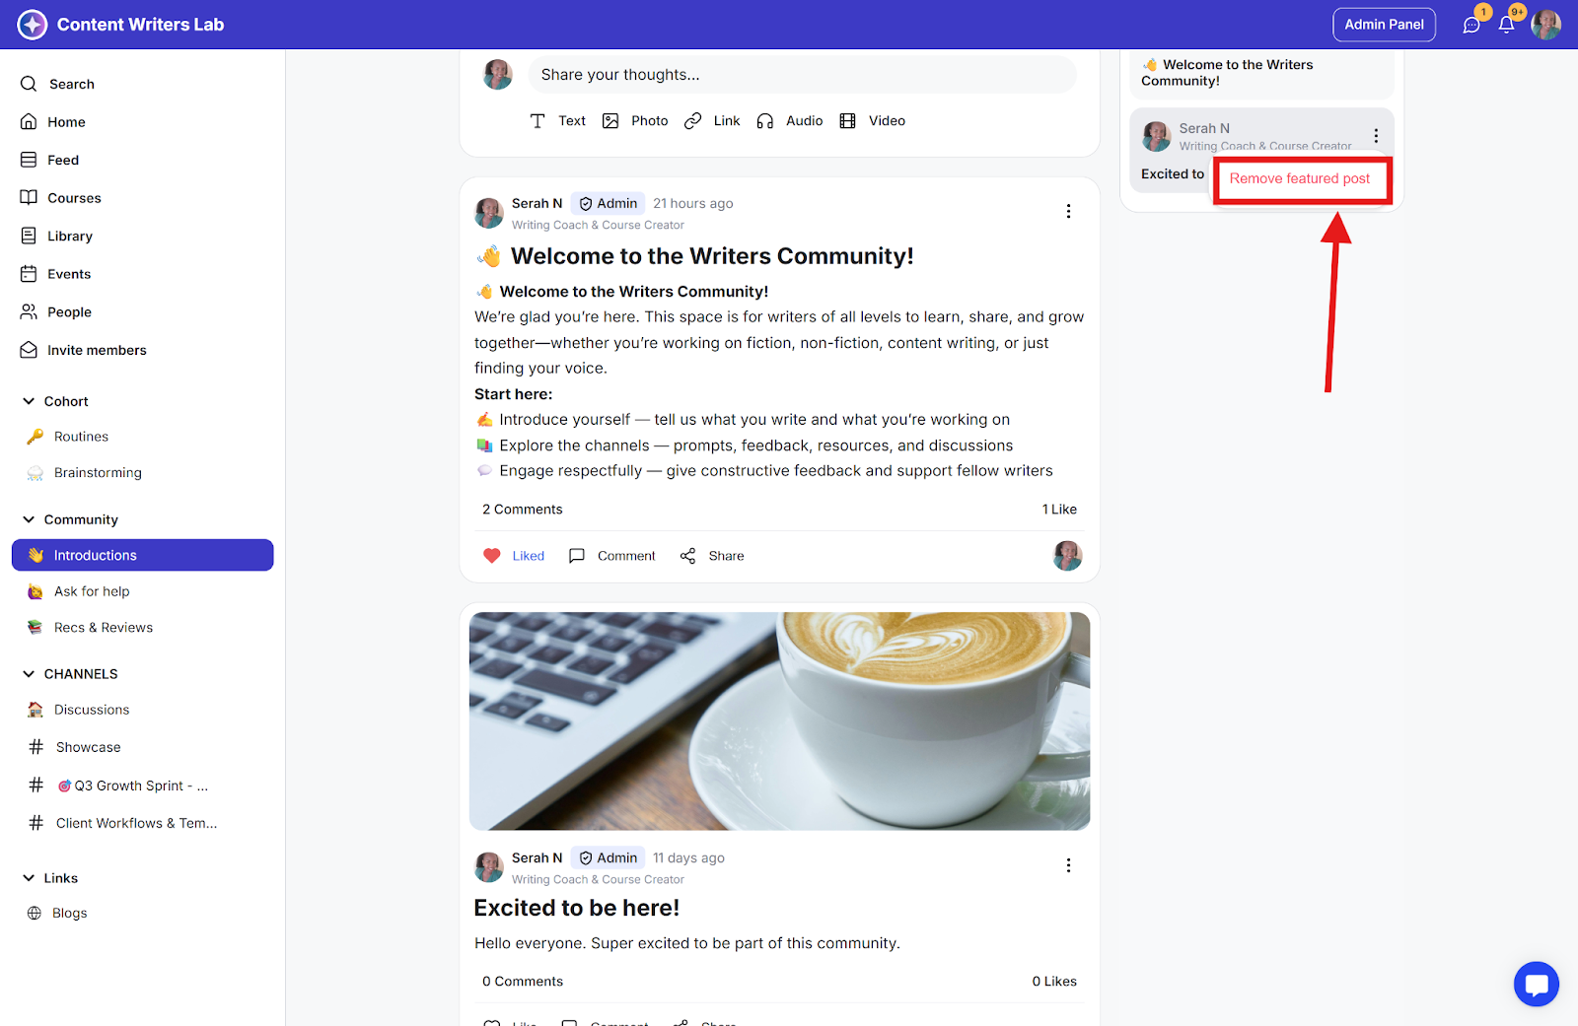The height and width of the screenshot is (1026, 1578).
Task: Go to Courses in the sidebar
Action: point(74,198)
